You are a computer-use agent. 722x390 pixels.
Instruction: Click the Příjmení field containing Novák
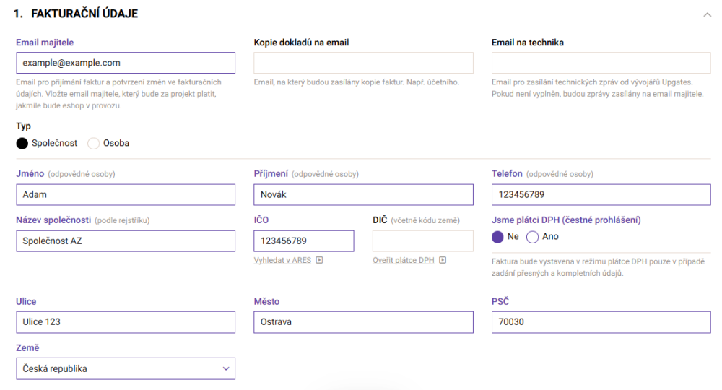point(363,195)
